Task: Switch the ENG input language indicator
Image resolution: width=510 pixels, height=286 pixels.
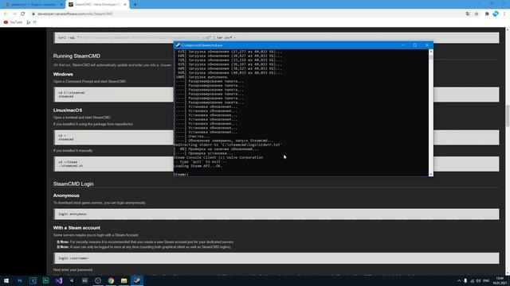Action: click(x=486, y=280)
